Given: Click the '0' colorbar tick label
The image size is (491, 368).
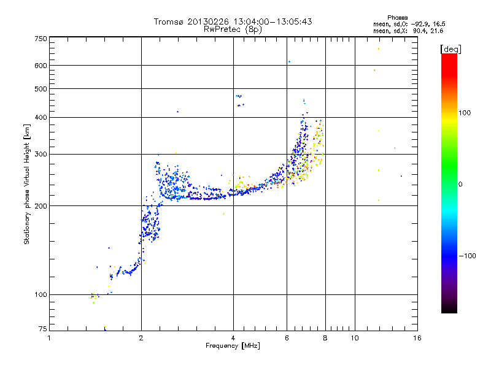Looking at the screenshot, I should tap(460, 185).
